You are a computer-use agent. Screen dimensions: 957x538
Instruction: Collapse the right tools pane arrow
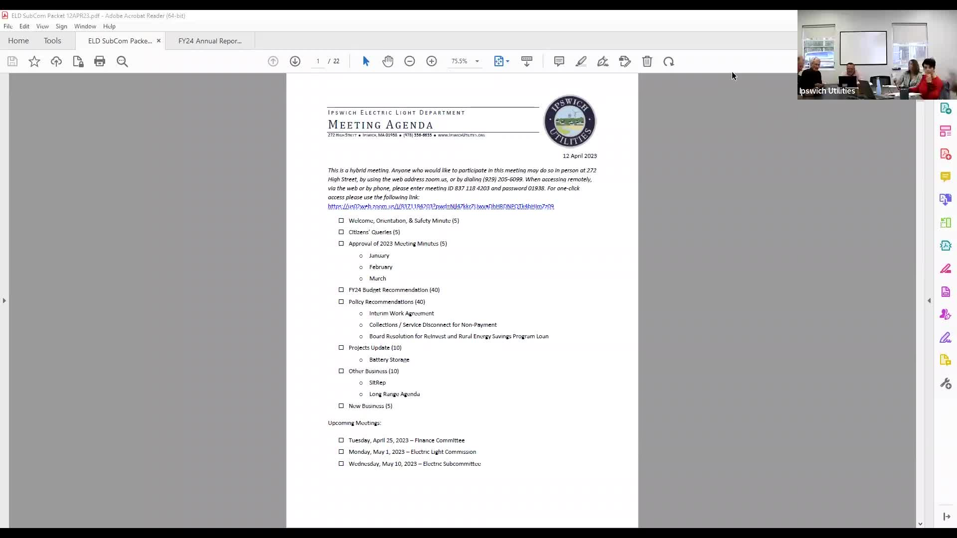(929, 300)
